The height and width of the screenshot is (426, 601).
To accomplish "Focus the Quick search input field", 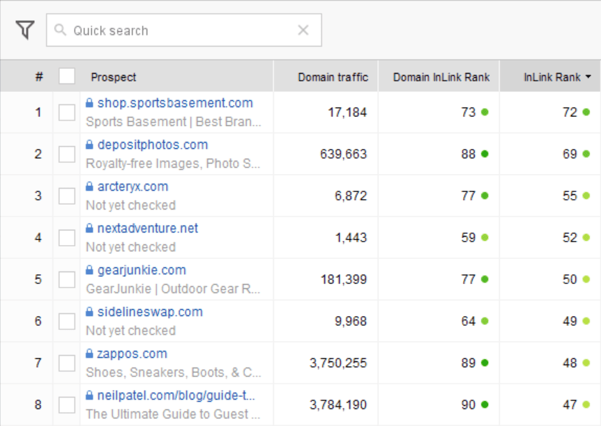I will pos(184,30).
